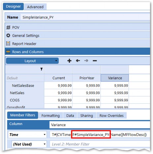153x154 pixels.
Task: Open the Row Overrides tab
Action: click(x=111, y=115)
